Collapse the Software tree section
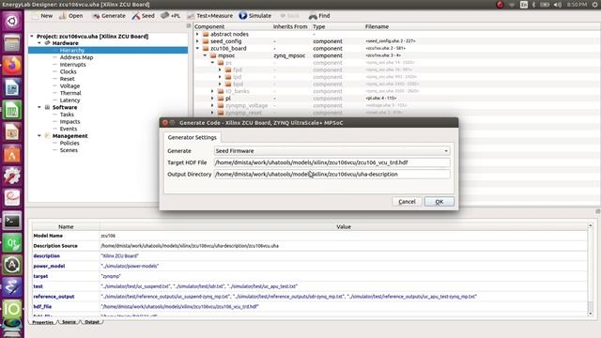 tap(39, 107)
